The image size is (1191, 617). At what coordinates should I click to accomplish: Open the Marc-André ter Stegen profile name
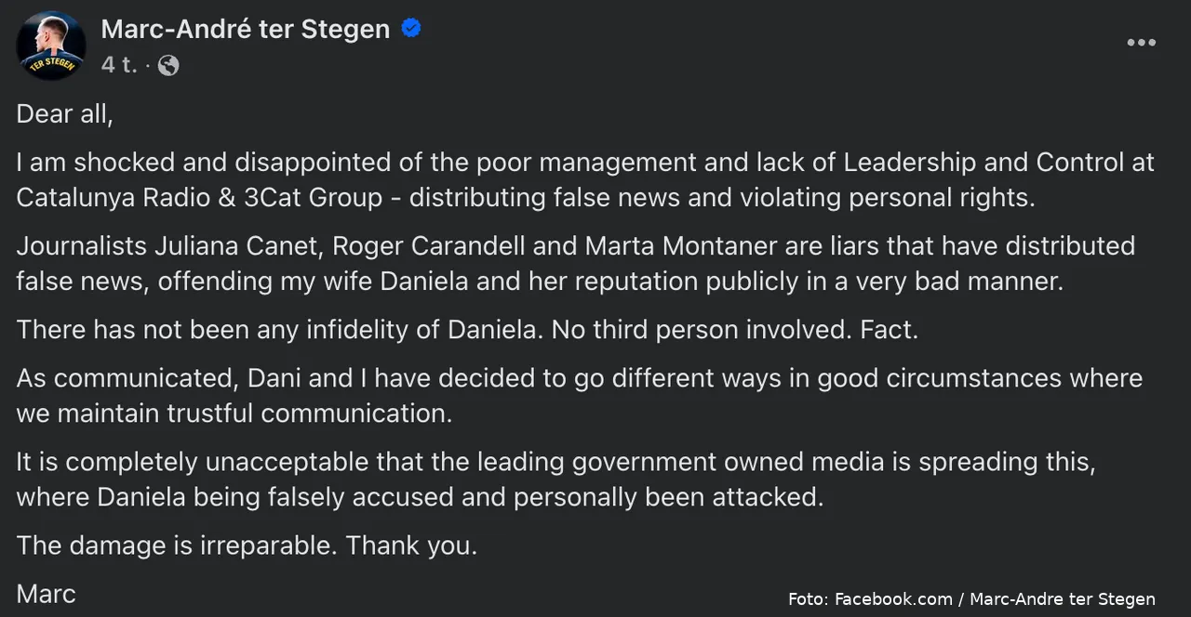245,30
